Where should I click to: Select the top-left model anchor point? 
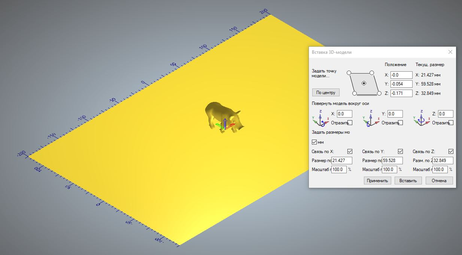pos(349,73)
